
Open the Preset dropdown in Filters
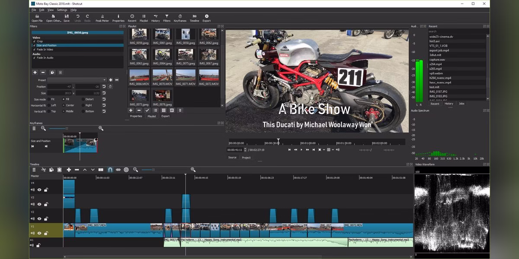tap(77, 80)
